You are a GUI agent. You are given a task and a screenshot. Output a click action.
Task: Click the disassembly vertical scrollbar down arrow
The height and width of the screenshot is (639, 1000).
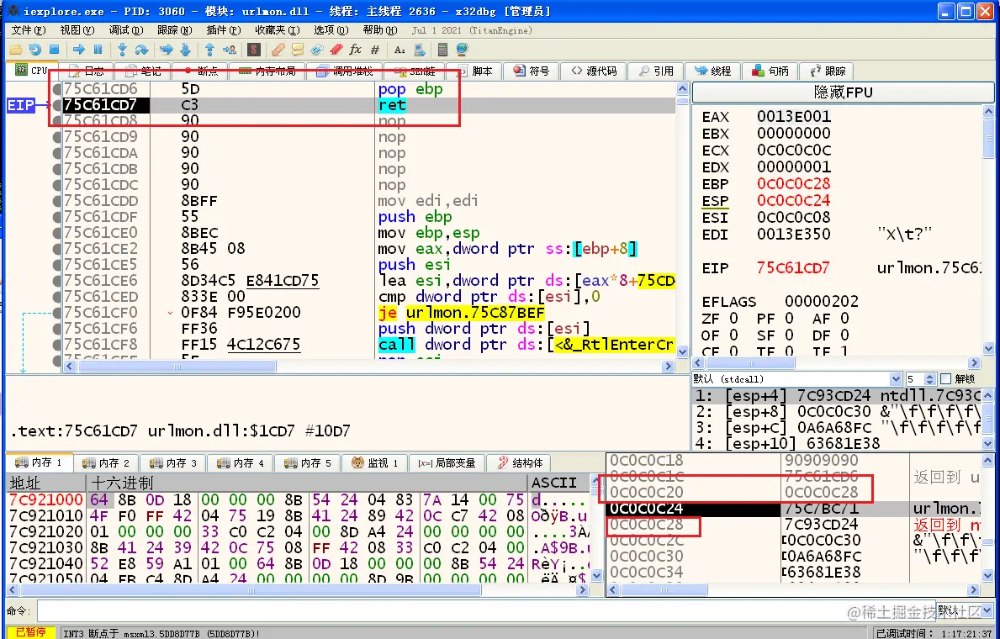click(x=682, y=351)
